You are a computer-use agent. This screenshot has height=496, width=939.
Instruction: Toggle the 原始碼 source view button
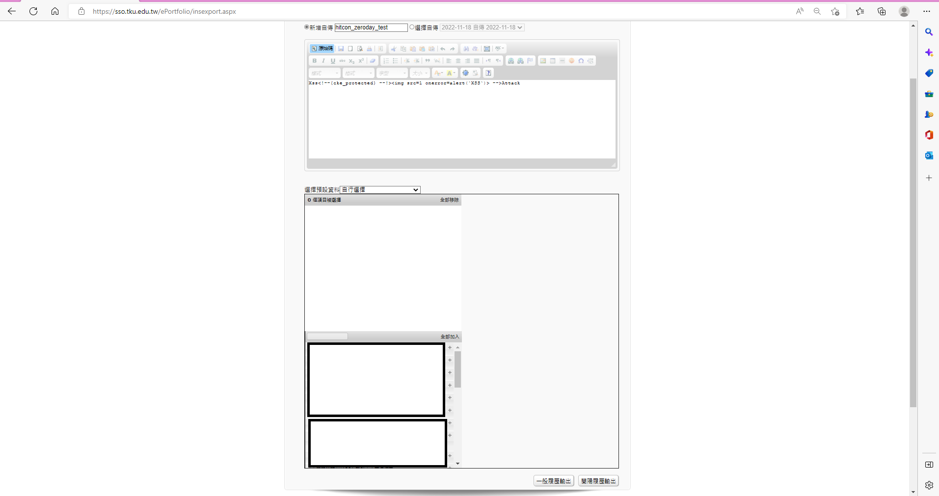tap(322, 49)
